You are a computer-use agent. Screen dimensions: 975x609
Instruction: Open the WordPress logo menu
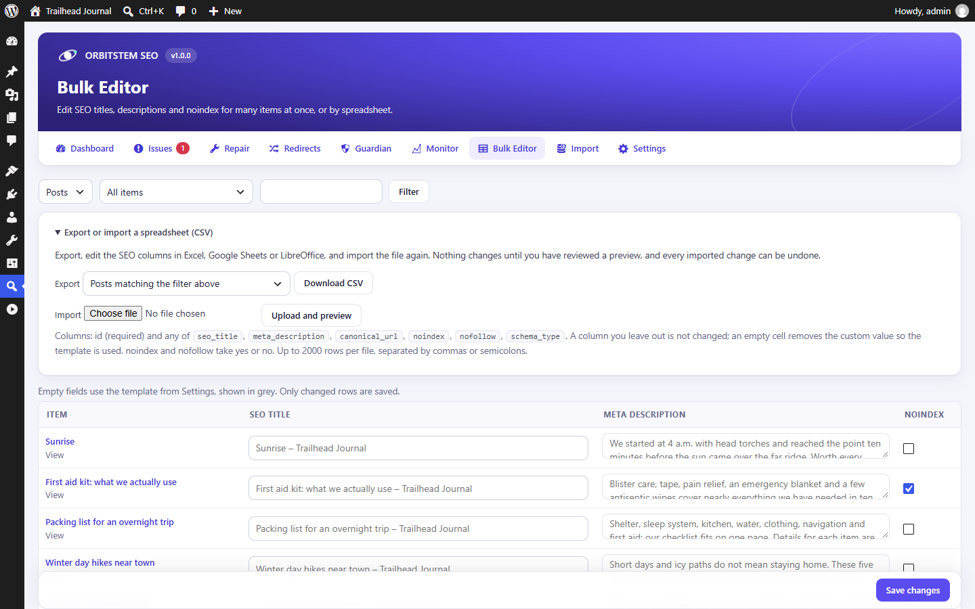(12, 11)
